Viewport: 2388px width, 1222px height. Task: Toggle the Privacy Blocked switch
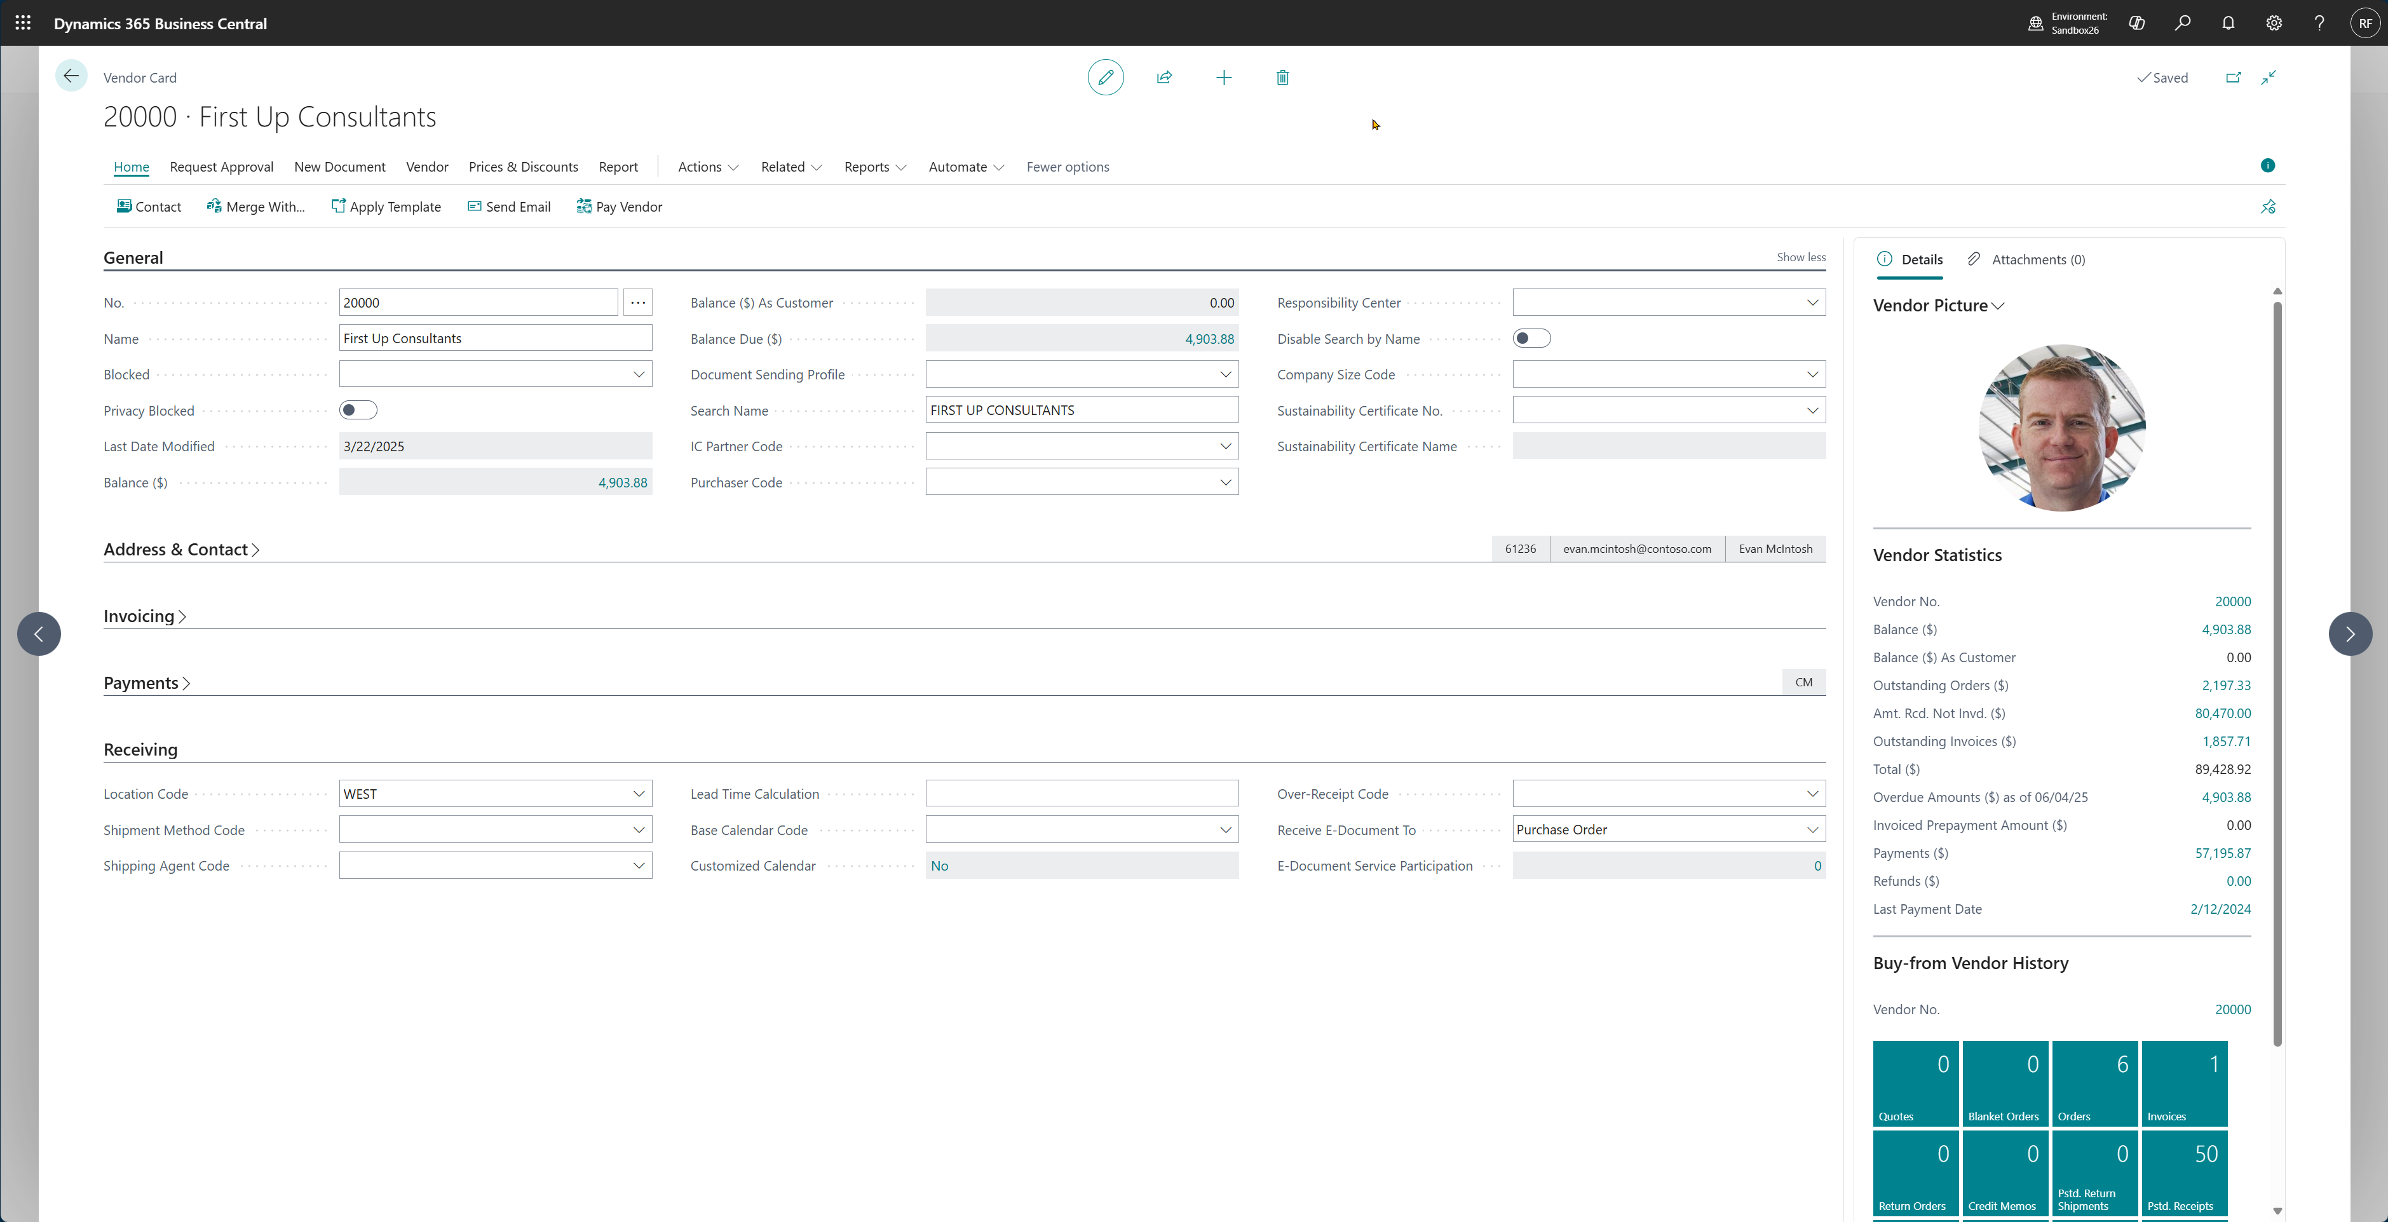[x=358, y=410]
